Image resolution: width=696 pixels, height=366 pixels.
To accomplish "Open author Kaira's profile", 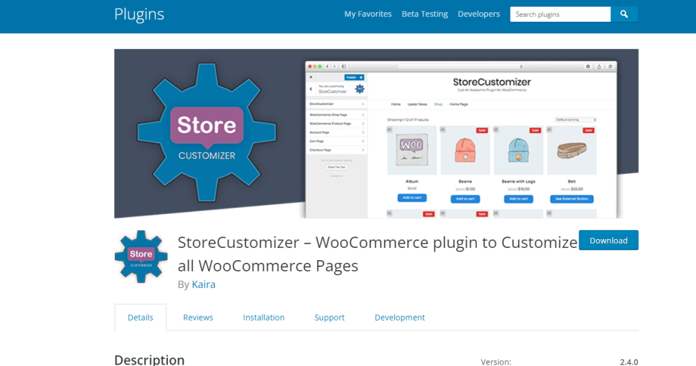I will pyautogui.click(x=203, y=285).
